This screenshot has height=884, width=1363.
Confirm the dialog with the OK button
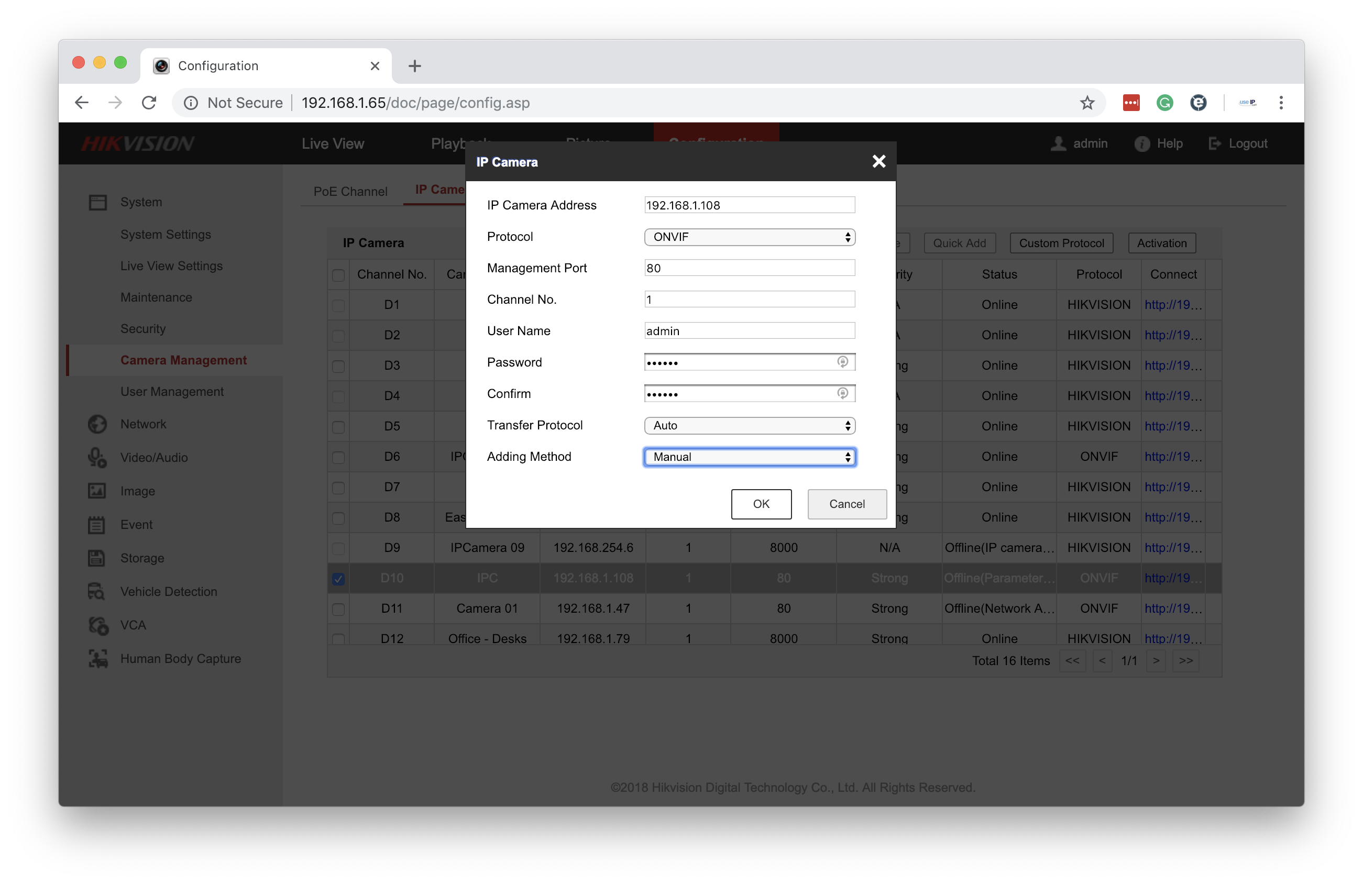coord(761,504)
